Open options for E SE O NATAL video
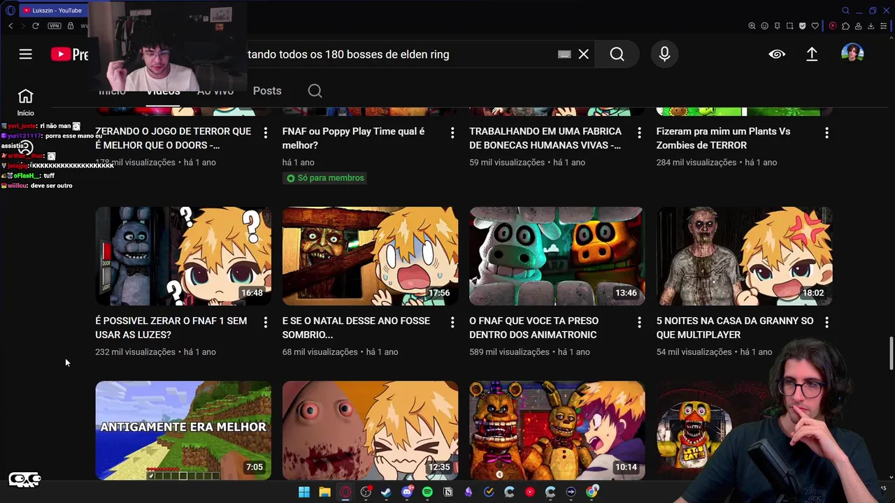Image resolution: width=895 pixels, height=503 pixels. tap(452, 322)
